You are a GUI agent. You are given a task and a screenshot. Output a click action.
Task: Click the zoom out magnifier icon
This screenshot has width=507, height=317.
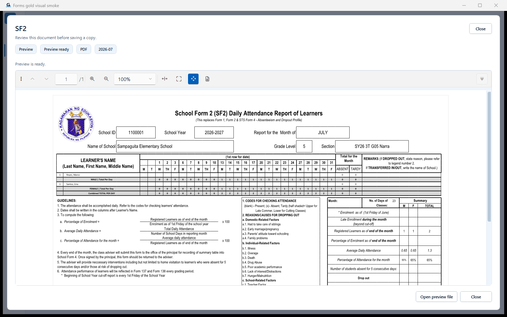click(106, 79)
